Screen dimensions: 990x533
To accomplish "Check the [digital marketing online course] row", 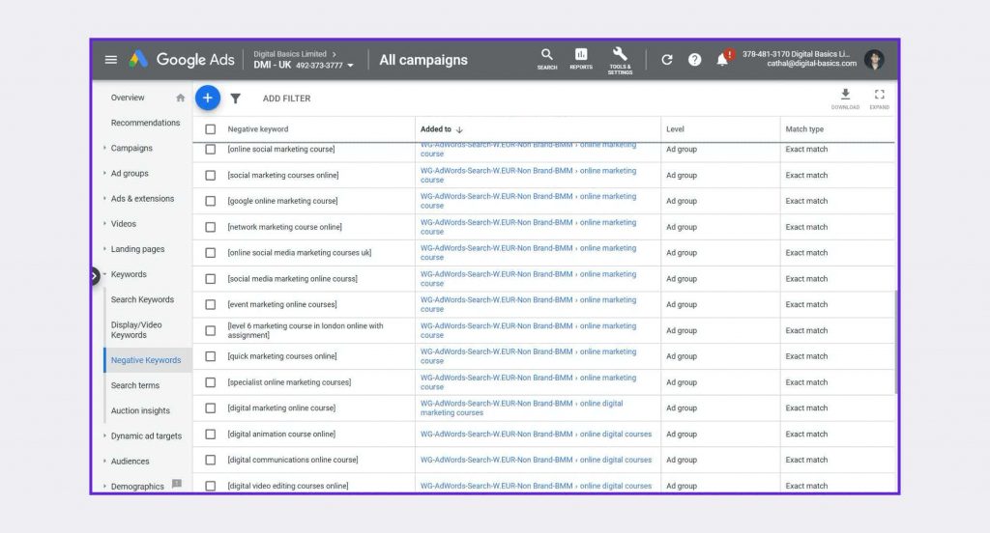I will (210, 408).
